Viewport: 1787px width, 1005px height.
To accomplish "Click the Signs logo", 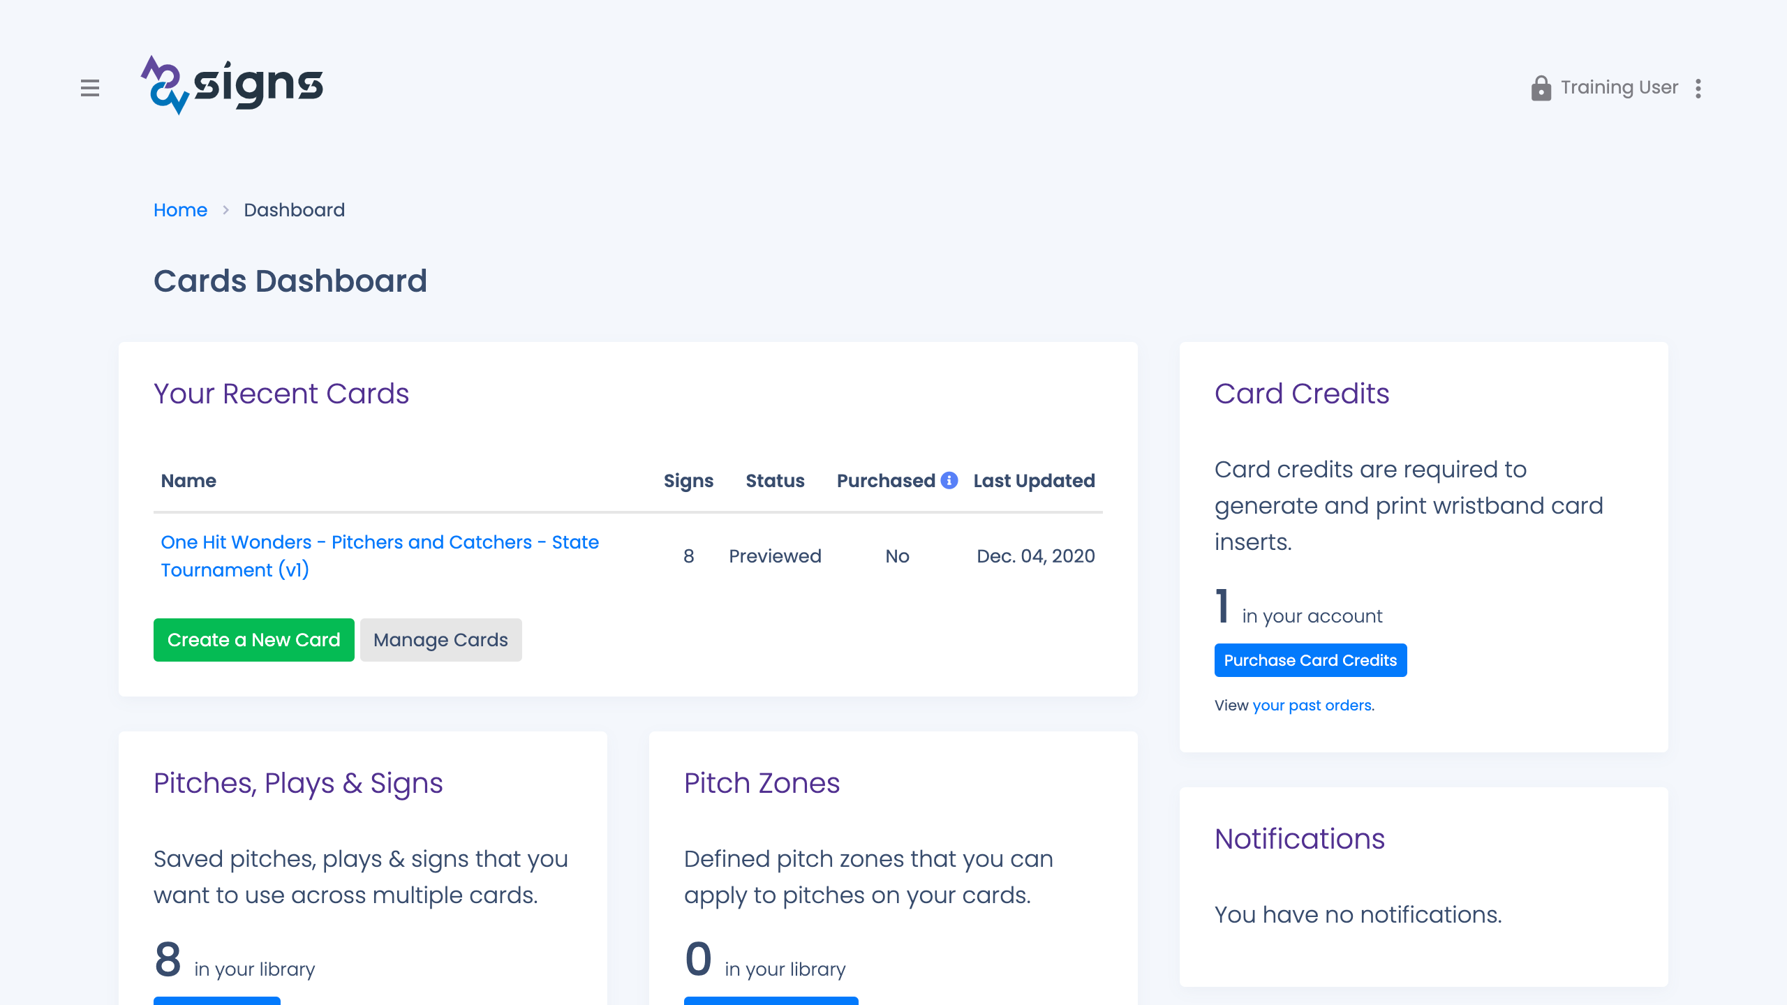I will tap(231, 85).
